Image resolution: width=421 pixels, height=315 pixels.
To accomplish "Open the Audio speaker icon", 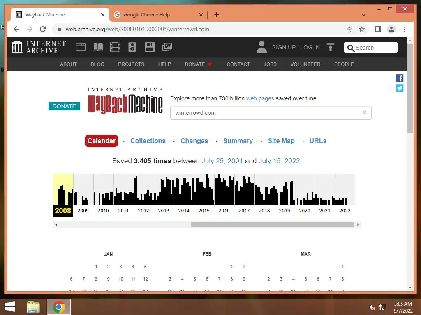I will coord(132,47).
